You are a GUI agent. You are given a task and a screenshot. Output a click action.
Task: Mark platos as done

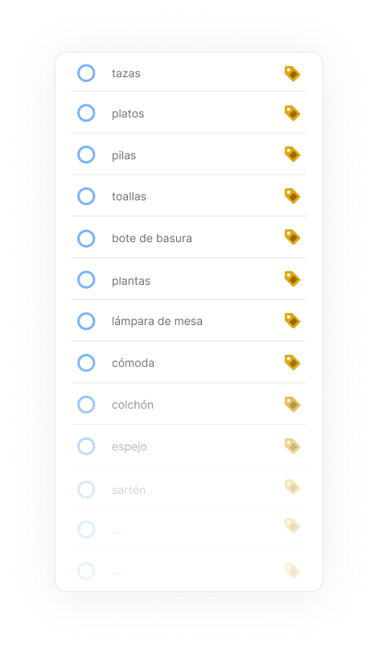[x=86, y=113]
